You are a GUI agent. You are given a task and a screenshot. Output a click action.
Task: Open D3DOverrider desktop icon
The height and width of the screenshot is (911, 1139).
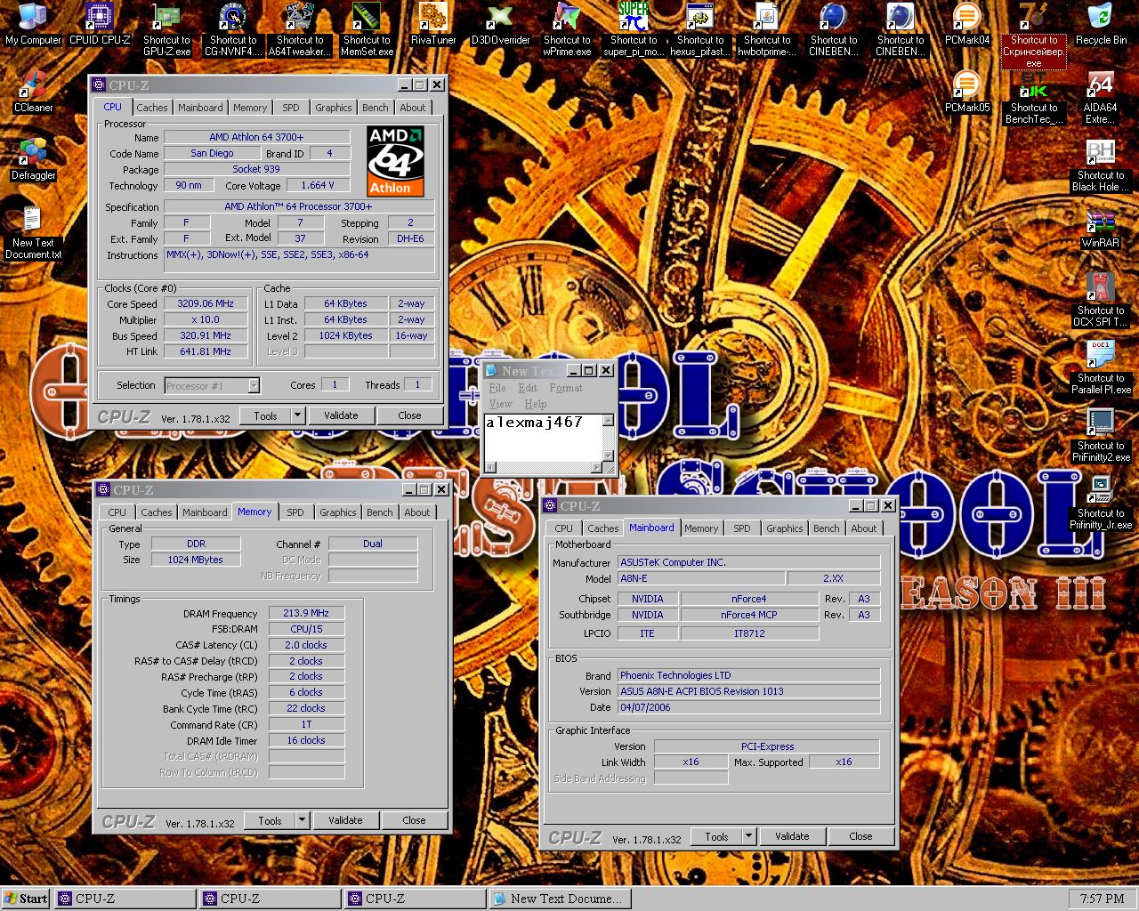click(x=500, y=24)
